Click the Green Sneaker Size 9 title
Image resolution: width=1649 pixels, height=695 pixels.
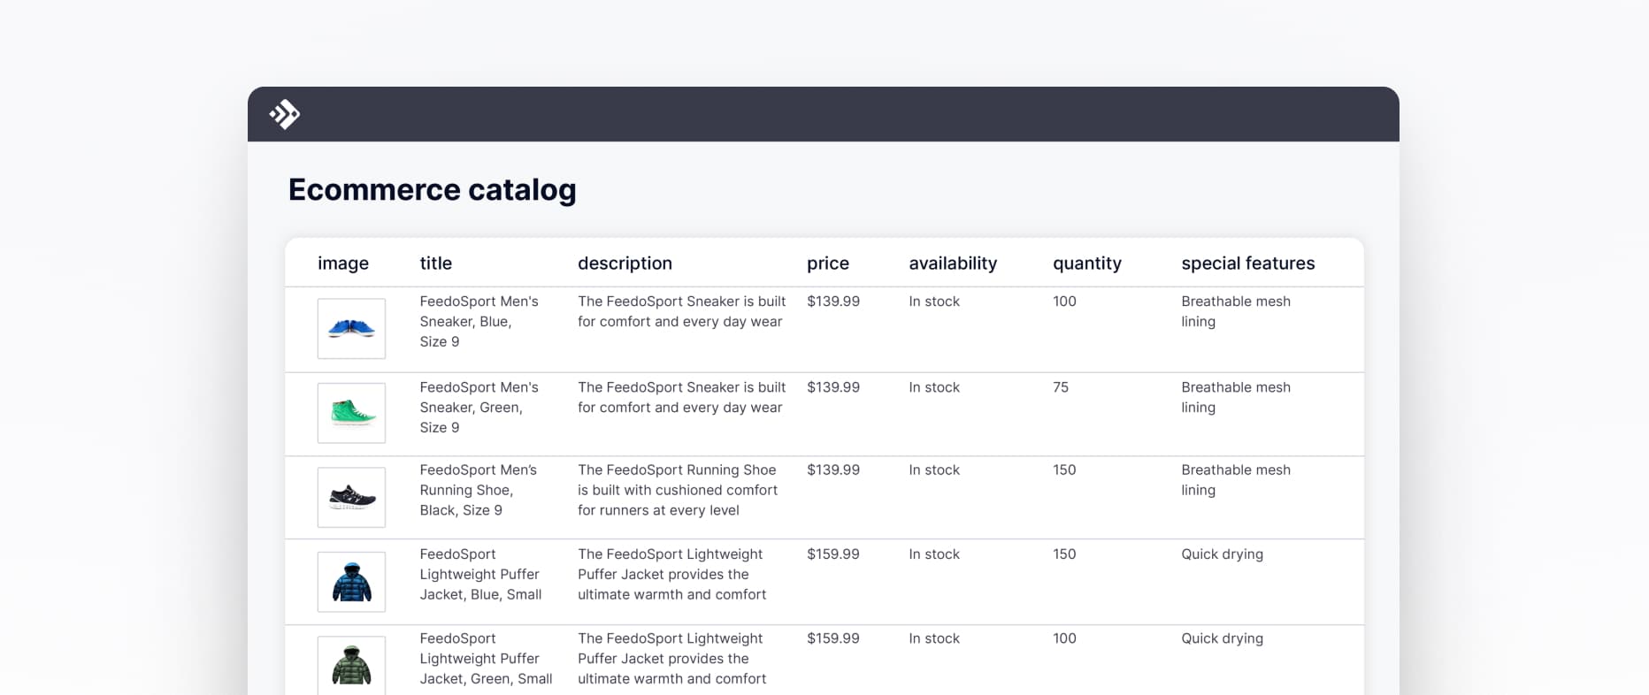click(x=479, y=408)
